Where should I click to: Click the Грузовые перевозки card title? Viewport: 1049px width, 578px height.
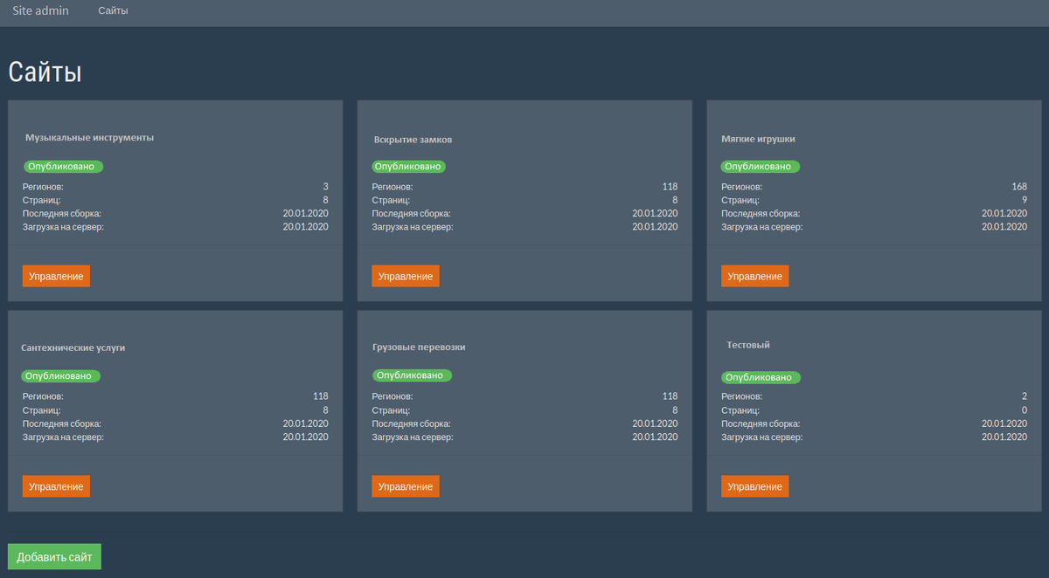tap(419, 347)
